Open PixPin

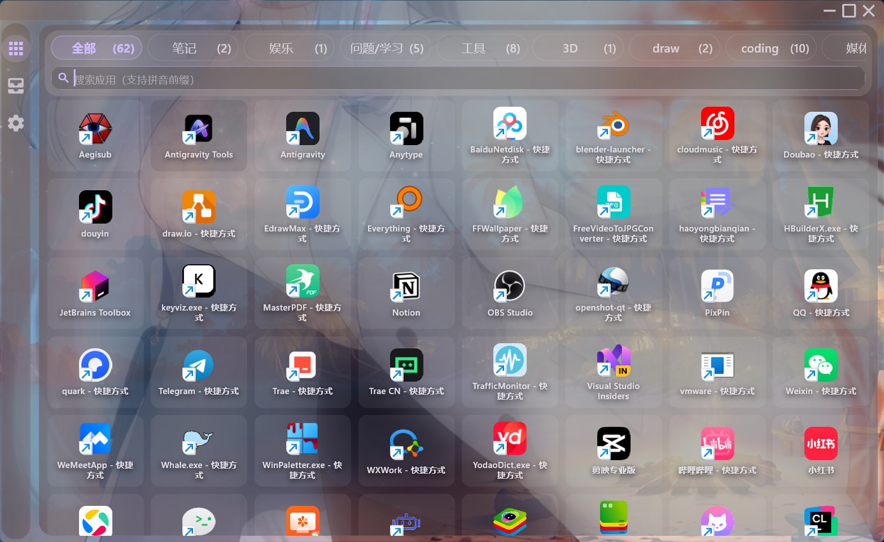(717, 292)
